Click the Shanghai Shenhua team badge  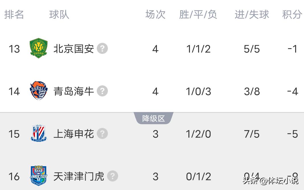pos(39,134)
